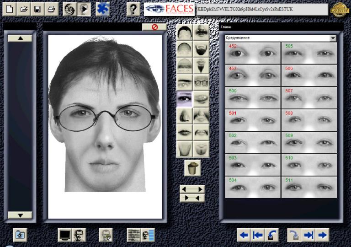351x247 pixels.
Task: Select eyes thumbnail number 501
Action: coord(253,120)
